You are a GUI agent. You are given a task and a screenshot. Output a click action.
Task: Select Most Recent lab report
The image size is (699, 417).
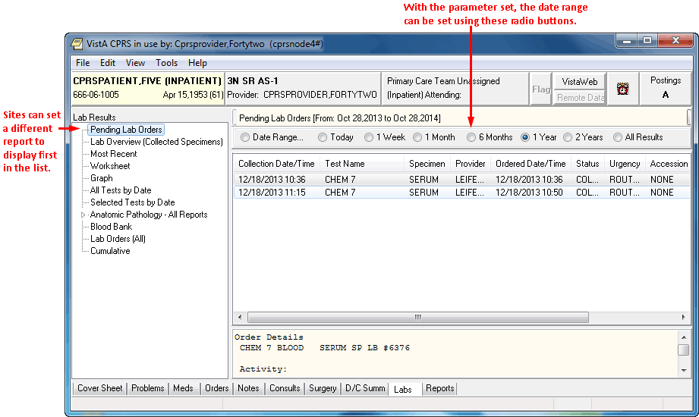(114, 154)
